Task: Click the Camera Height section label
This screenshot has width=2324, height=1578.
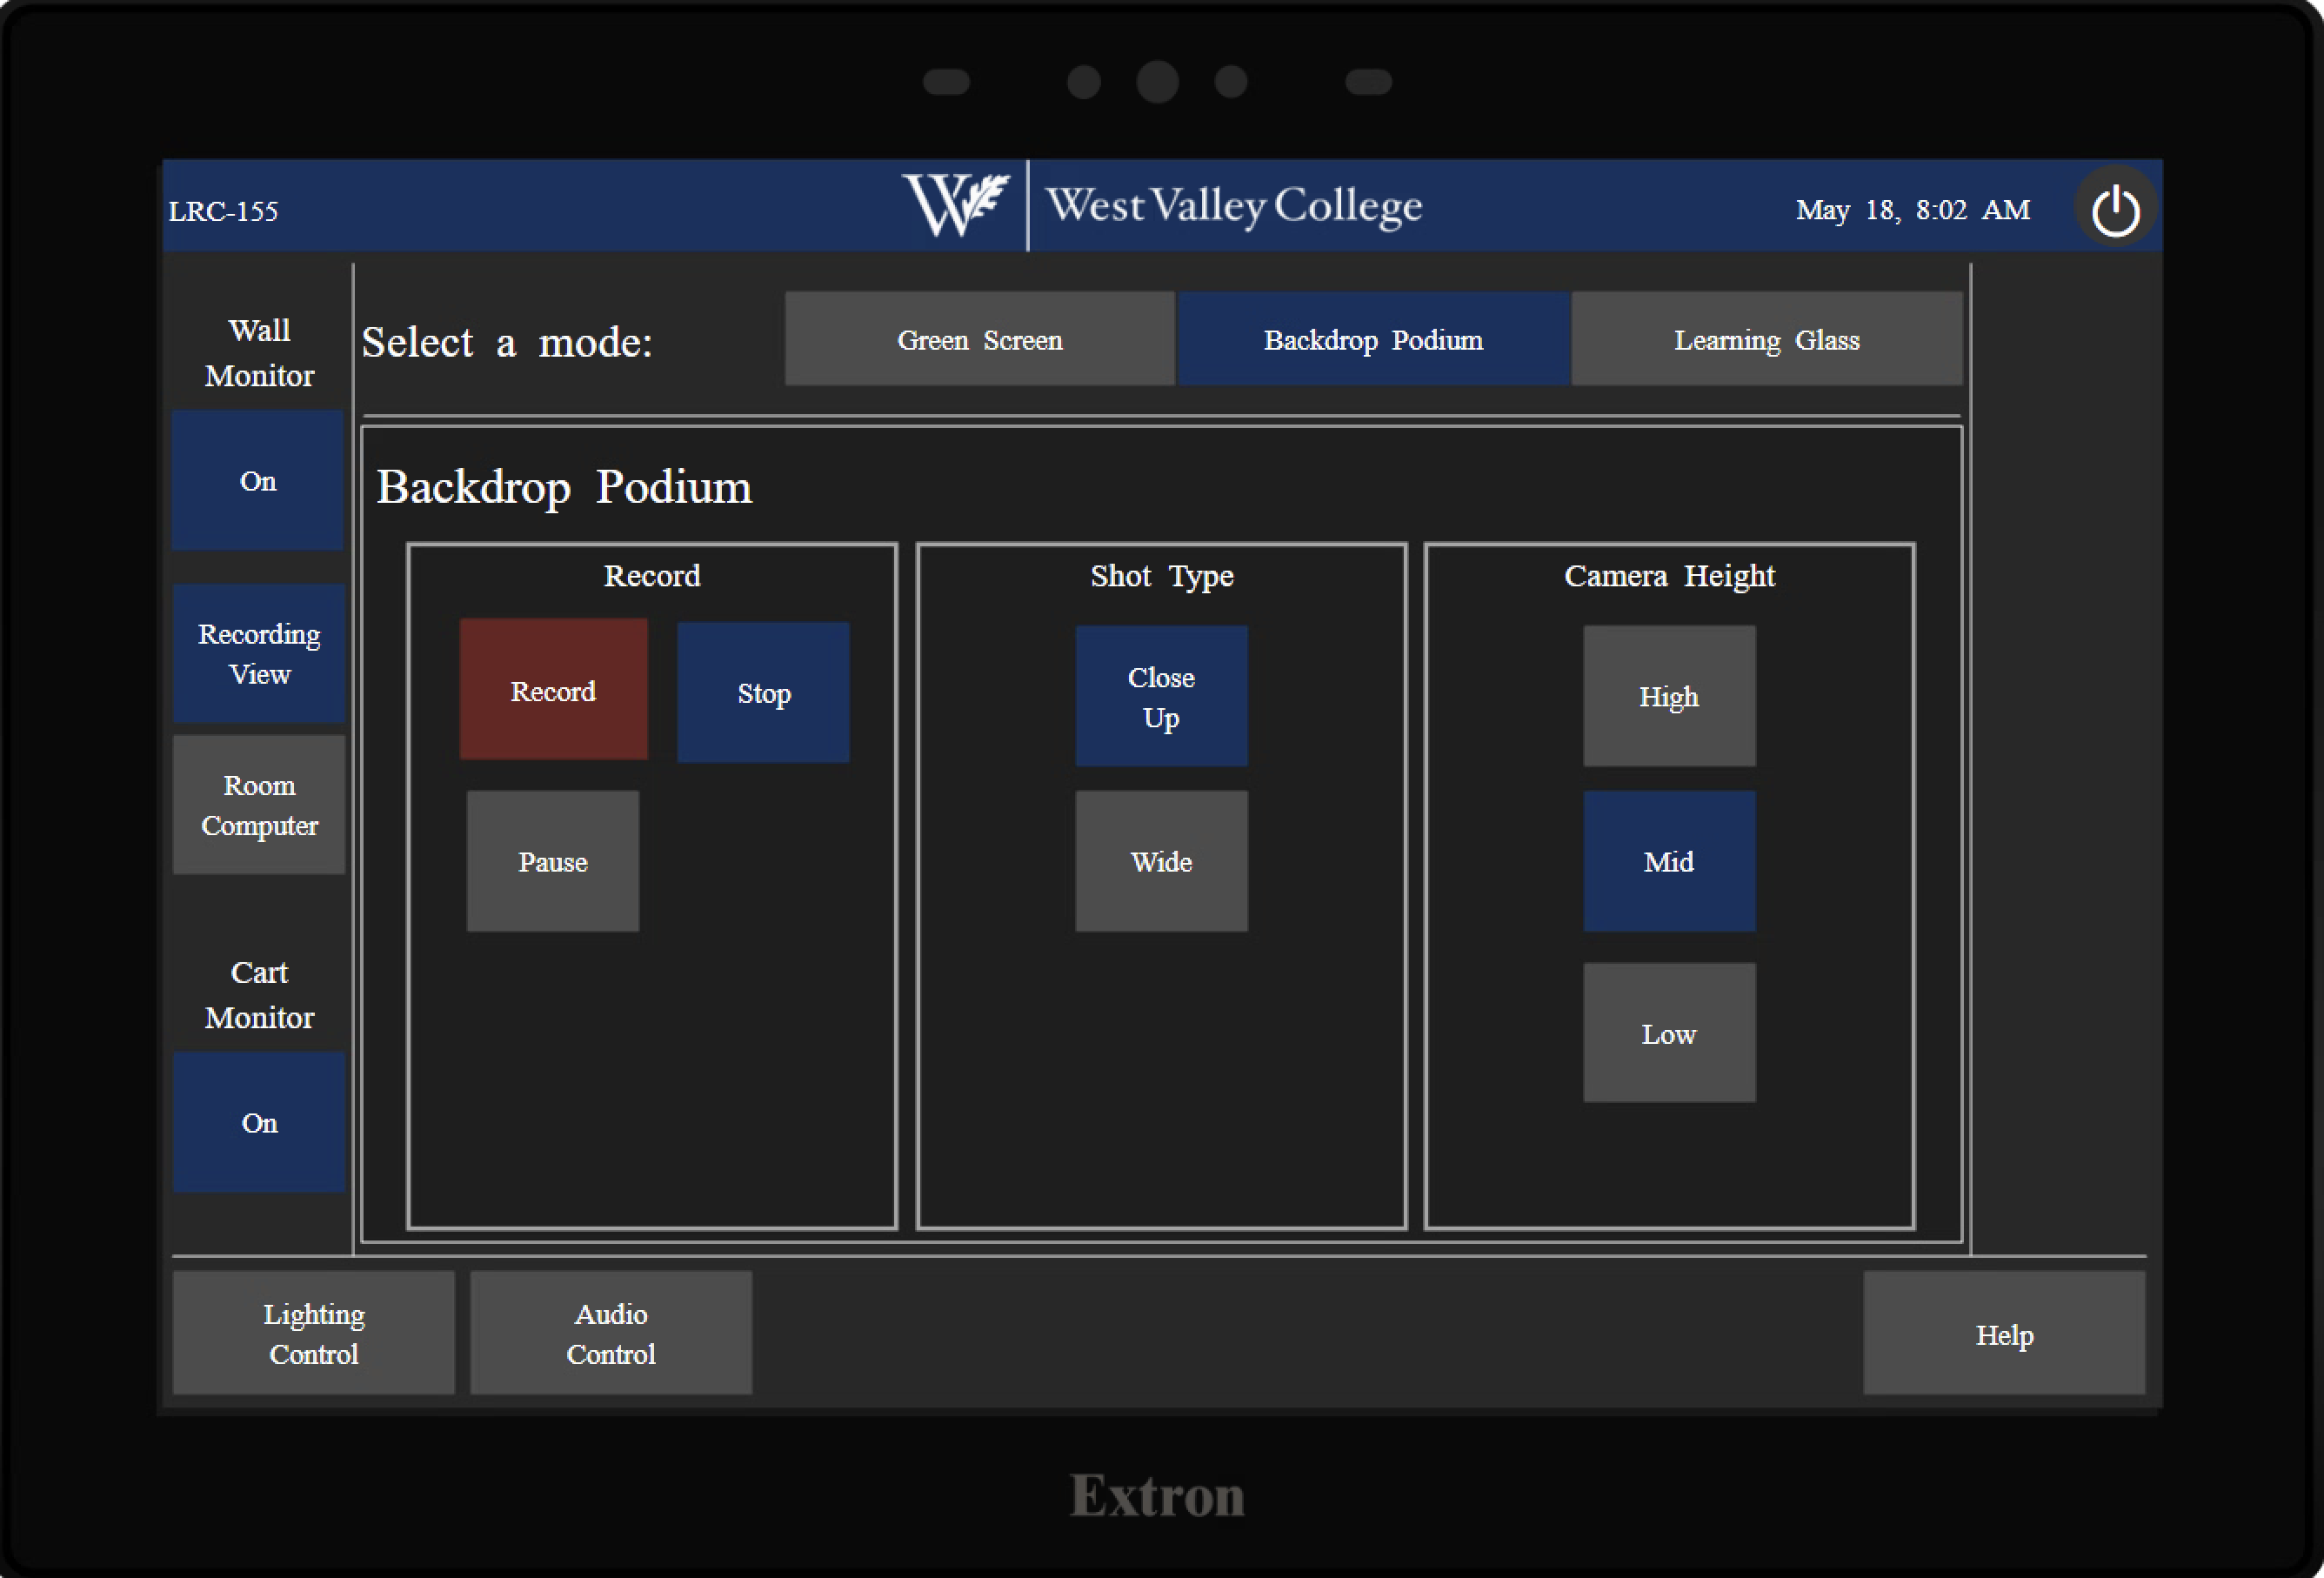Action: click(1669, 576)
